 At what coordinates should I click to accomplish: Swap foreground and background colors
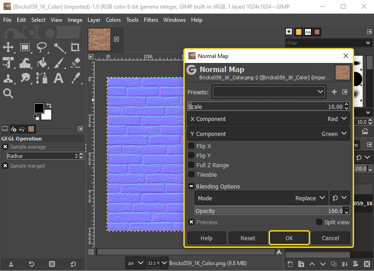(49, 105)
